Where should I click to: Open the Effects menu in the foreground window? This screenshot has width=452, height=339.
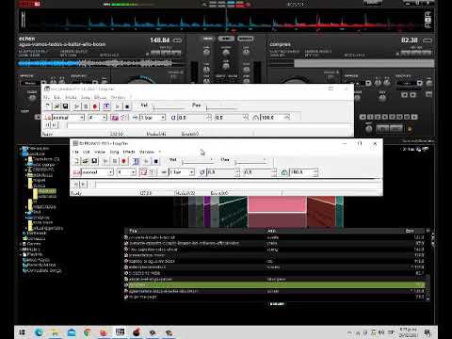129,152
